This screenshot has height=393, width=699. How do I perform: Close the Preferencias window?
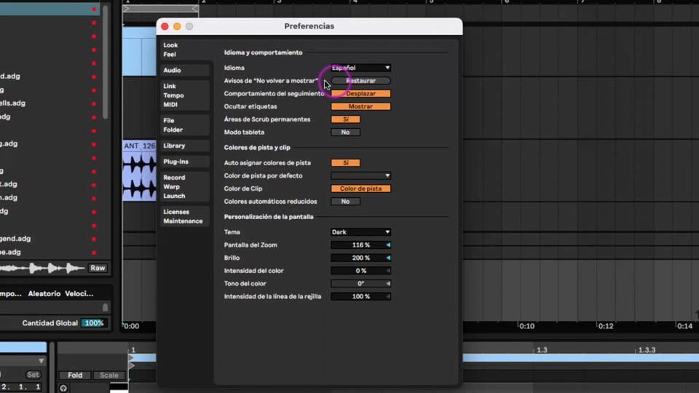pyautogui.click(x=165, y=26)
